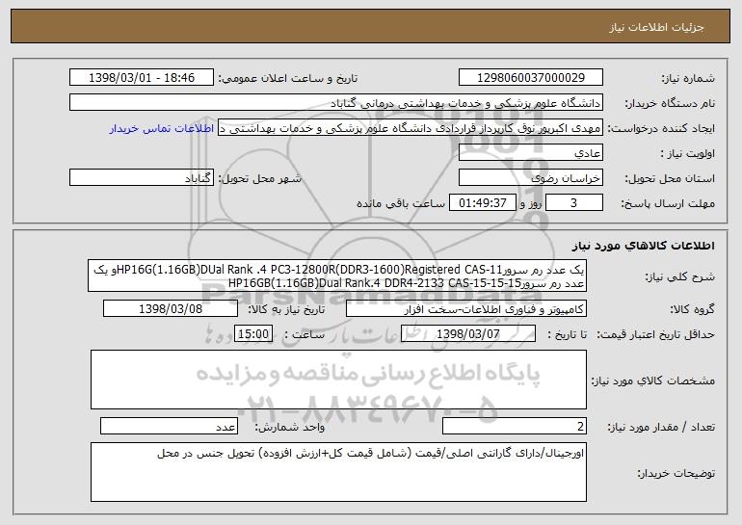
Task: Select the empty goods specifications text area
Action: [x=338, y=380]
